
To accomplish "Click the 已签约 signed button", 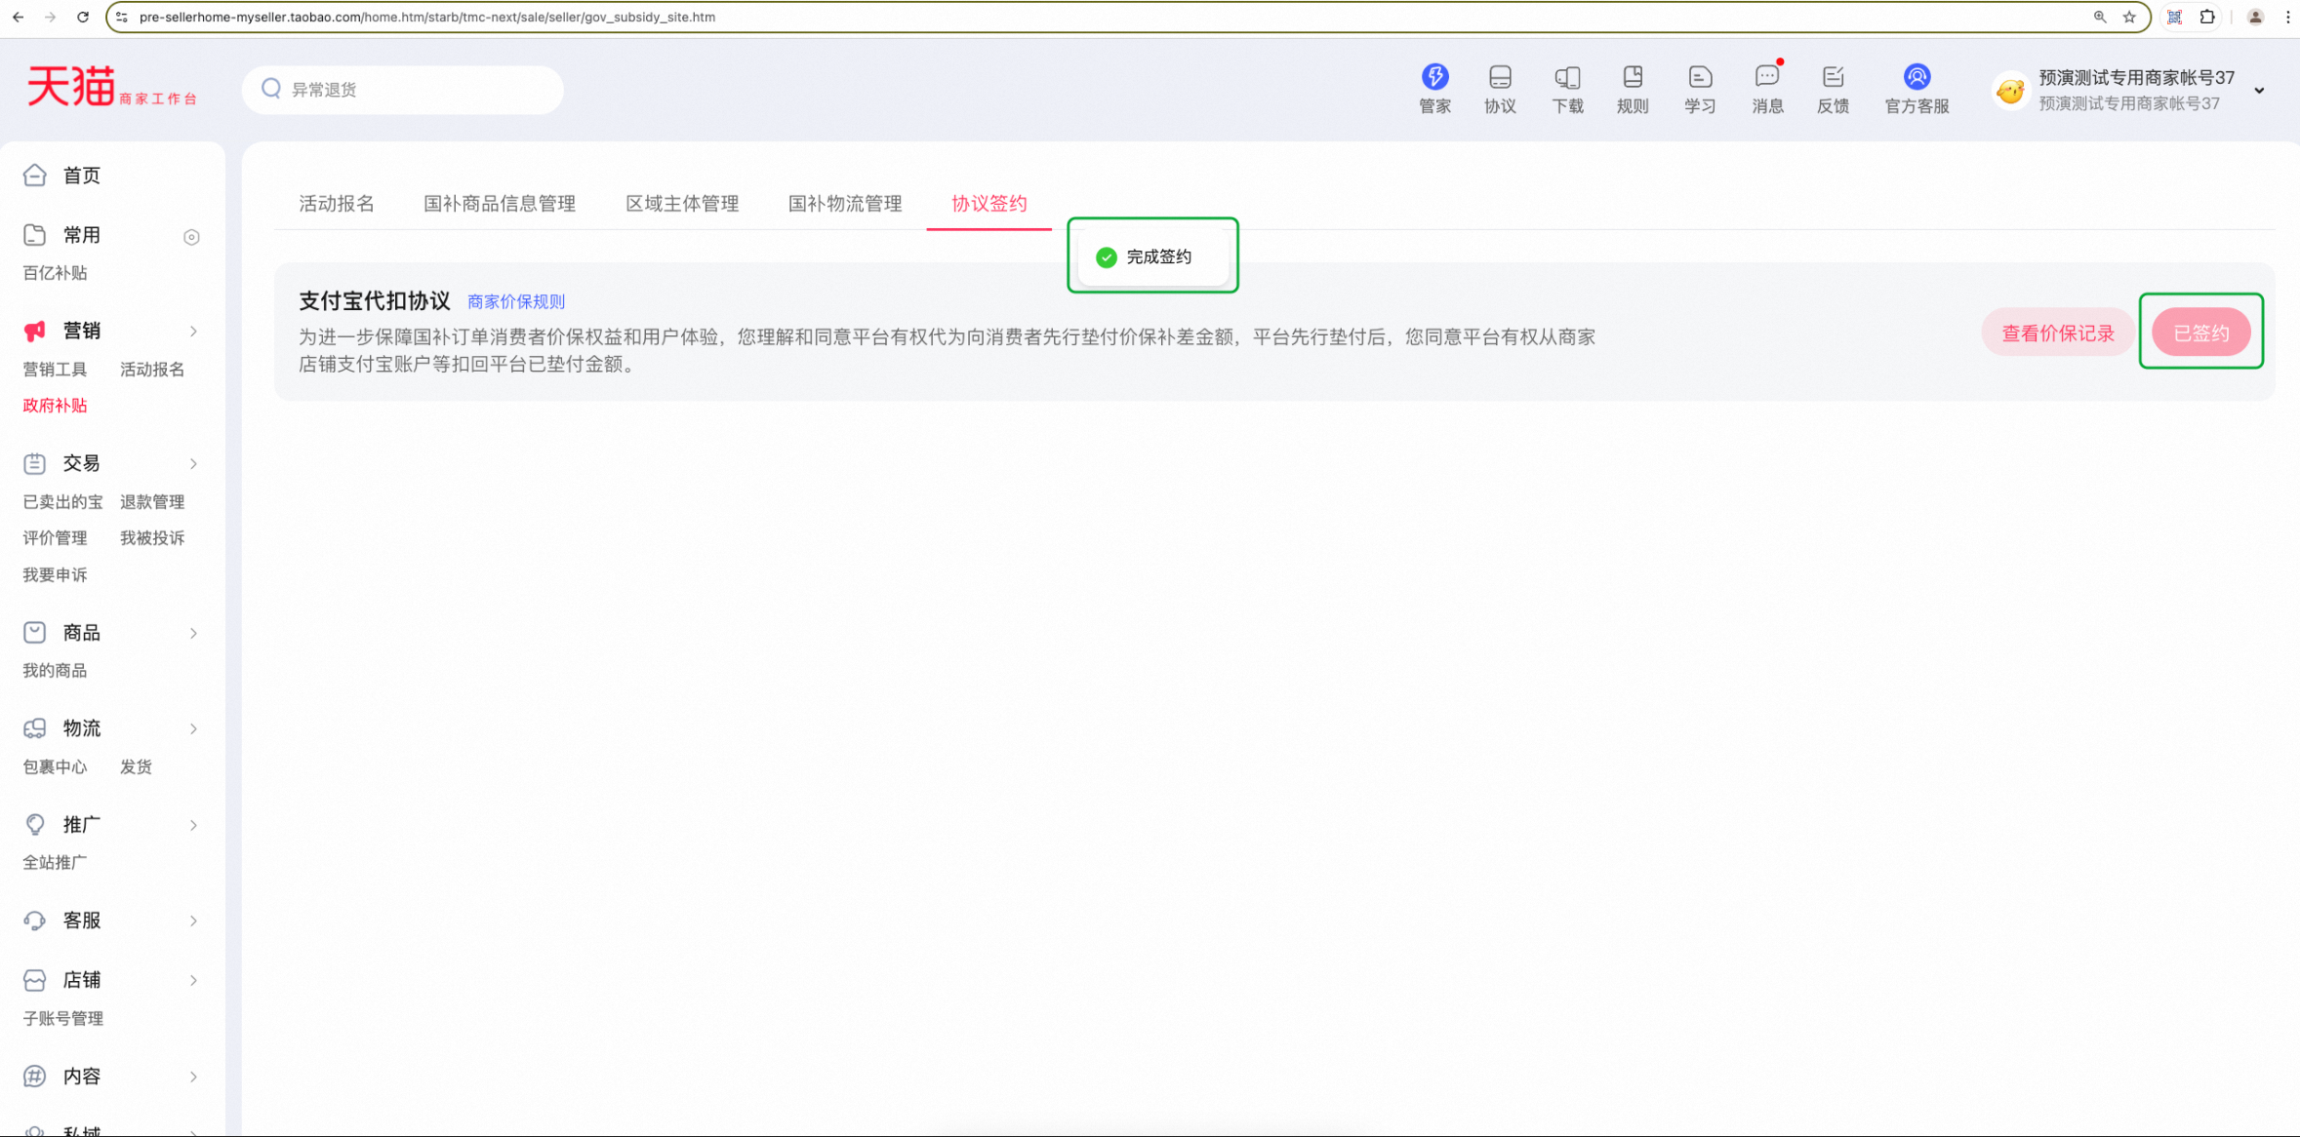I will 2200,333.
